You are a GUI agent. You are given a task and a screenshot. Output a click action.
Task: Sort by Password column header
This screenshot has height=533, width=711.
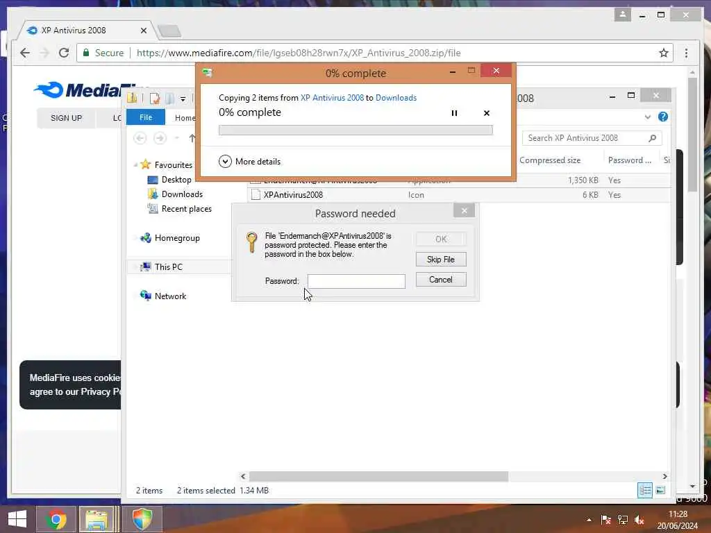pyautogui.click(x=629, y=160)
